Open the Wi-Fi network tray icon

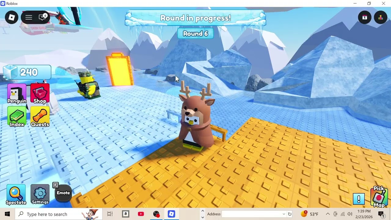[343, 214]
